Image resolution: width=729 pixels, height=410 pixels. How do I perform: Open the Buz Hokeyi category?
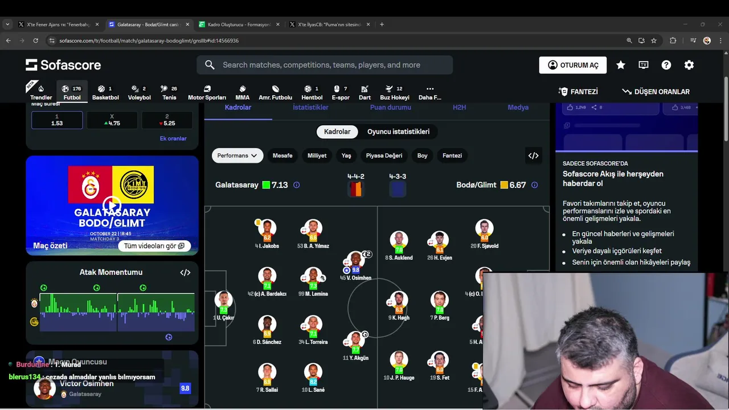[395, 93]
